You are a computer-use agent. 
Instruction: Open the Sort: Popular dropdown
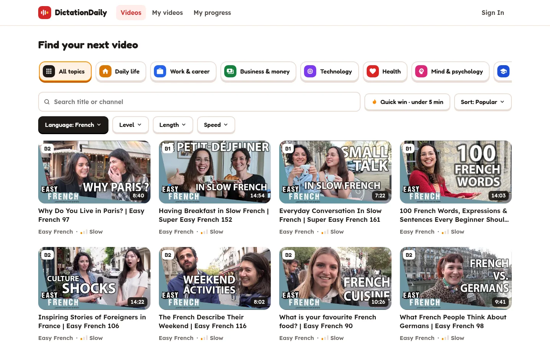coord(483,102)
